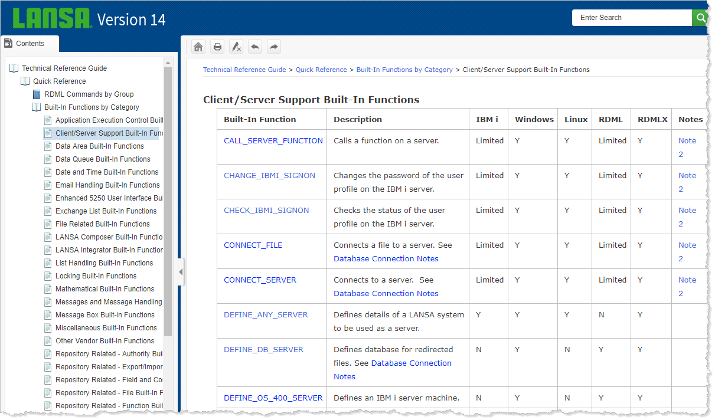Go back using the Back arrow icon
715x420 pixels.
(255, 47)
